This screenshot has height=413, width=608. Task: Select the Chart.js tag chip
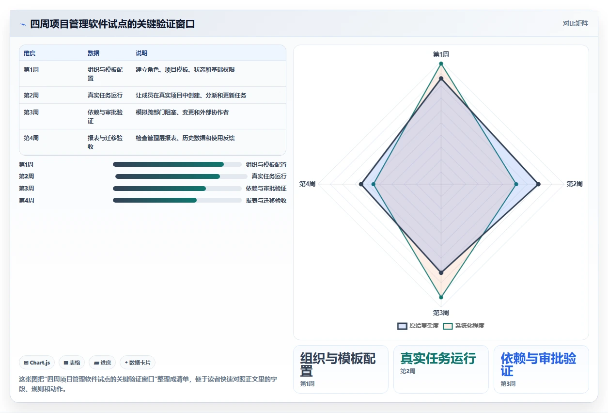[x=37, y=363]
